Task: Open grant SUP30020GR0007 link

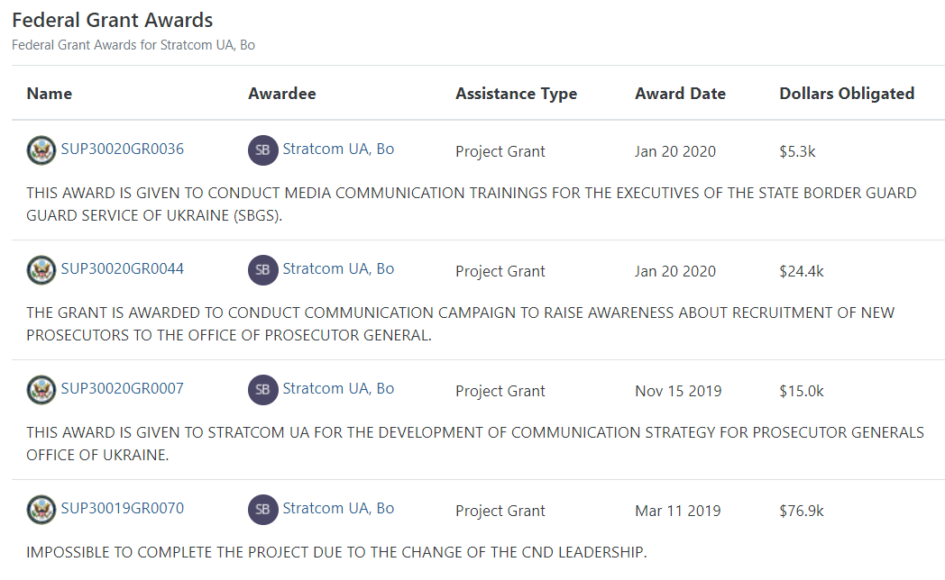Action: (x=122, y=389)
